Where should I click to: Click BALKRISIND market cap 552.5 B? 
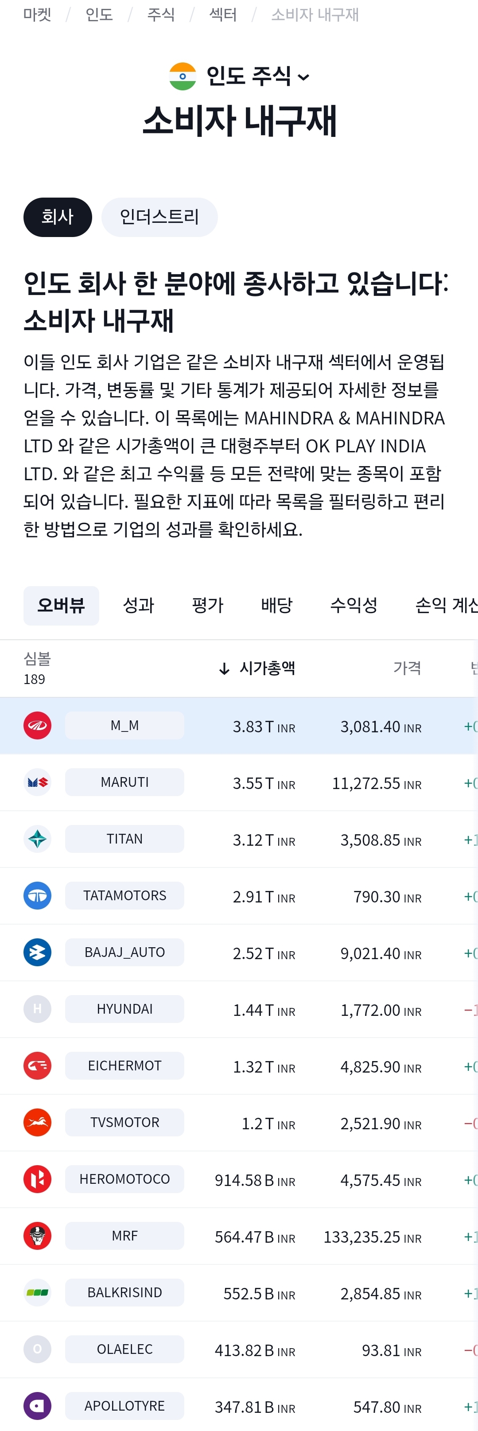pos(259,1294)
